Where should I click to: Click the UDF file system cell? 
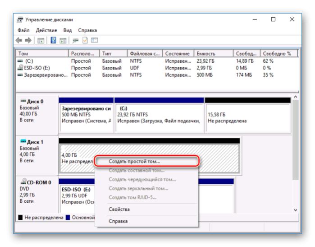tap(134, 68)
